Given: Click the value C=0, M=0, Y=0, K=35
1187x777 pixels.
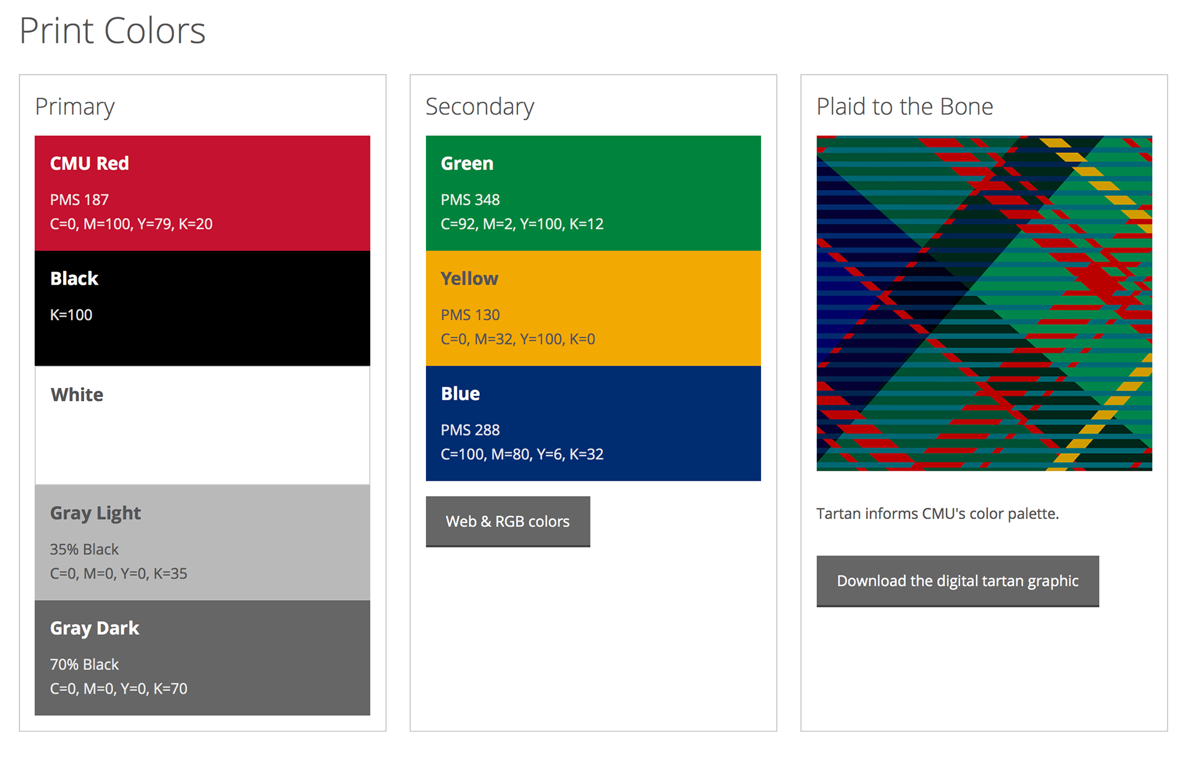Looking at the screenshot, I should pos(119,573).
